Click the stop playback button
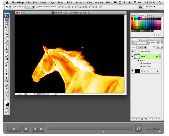 [x=26, y=129]
